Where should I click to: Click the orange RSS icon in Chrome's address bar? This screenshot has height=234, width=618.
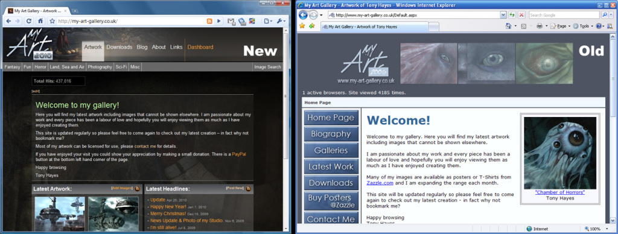tap(209, 21)
